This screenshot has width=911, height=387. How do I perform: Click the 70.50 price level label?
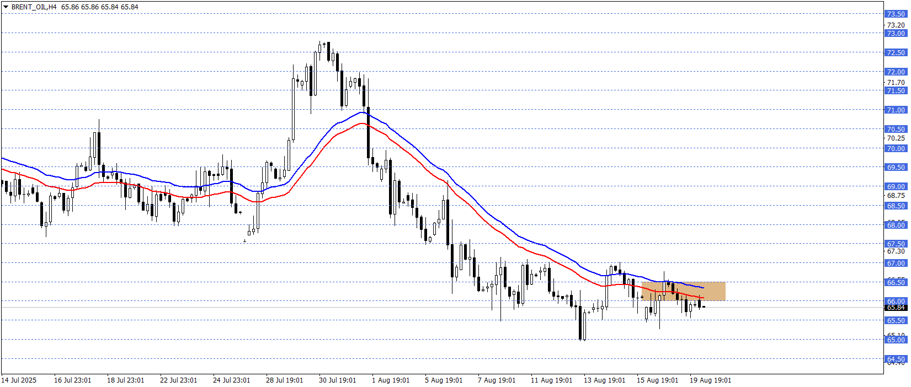pyautogui.click(x=896, y=130)
